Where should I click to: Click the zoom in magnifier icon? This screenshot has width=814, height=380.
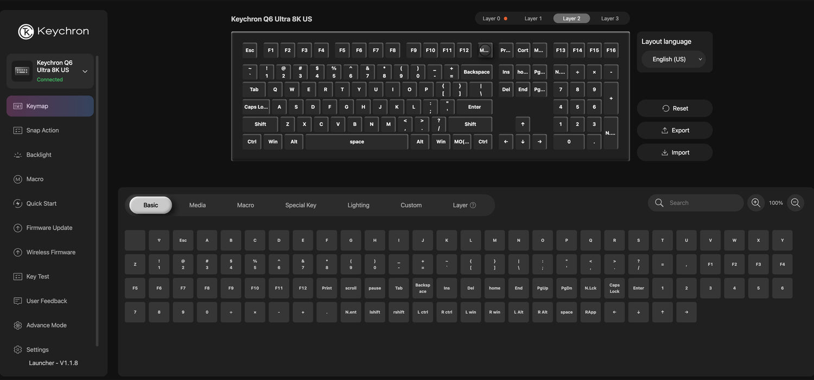(x=755, y=203)
